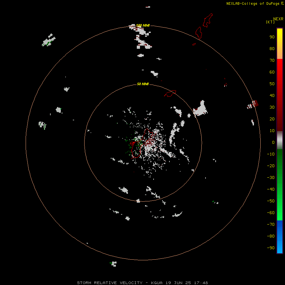Select the 0 value on the color scale

click(x=273, y=142)
